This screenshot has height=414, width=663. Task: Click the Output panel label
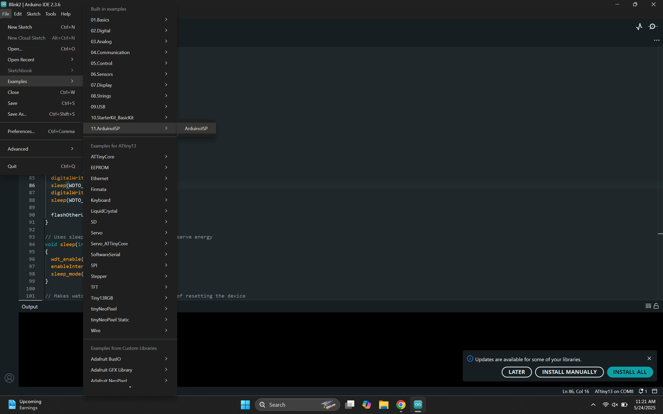coord(30,307)
